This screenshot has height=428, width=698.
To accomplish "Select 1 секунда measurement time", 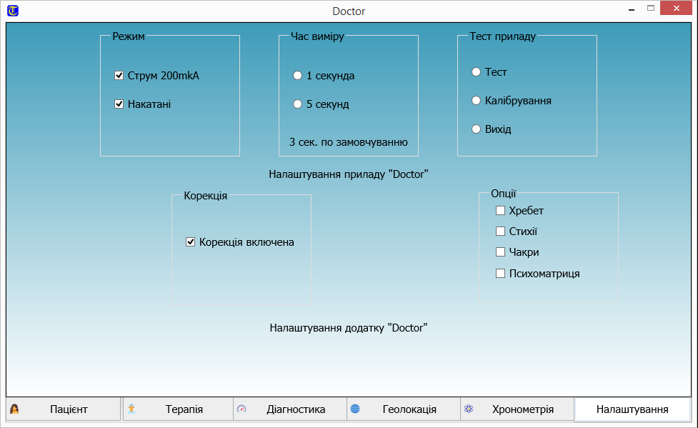I will [x=298, y=76].
